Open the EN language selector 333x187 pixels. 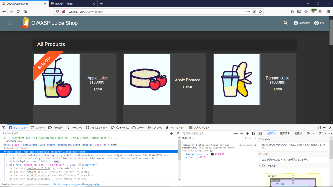coord(319,23)
